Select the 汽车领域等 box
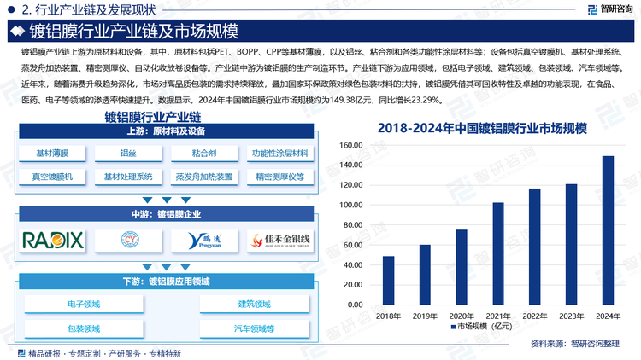 click(255, 329)
